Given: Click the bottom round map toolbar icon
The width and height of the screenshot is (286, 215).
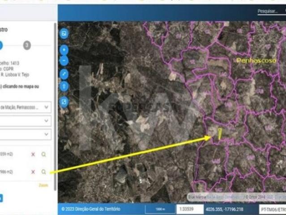Looking at the screenshot, I should (x=64, y=102).
